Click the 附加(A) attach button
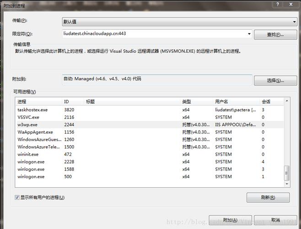The height and width of the screenshot is (229, 301). point(230,220)
